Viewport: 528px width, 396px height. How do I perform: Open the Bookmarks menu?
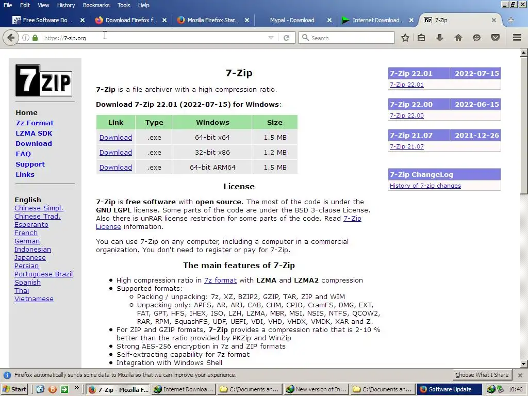point(96,5)
